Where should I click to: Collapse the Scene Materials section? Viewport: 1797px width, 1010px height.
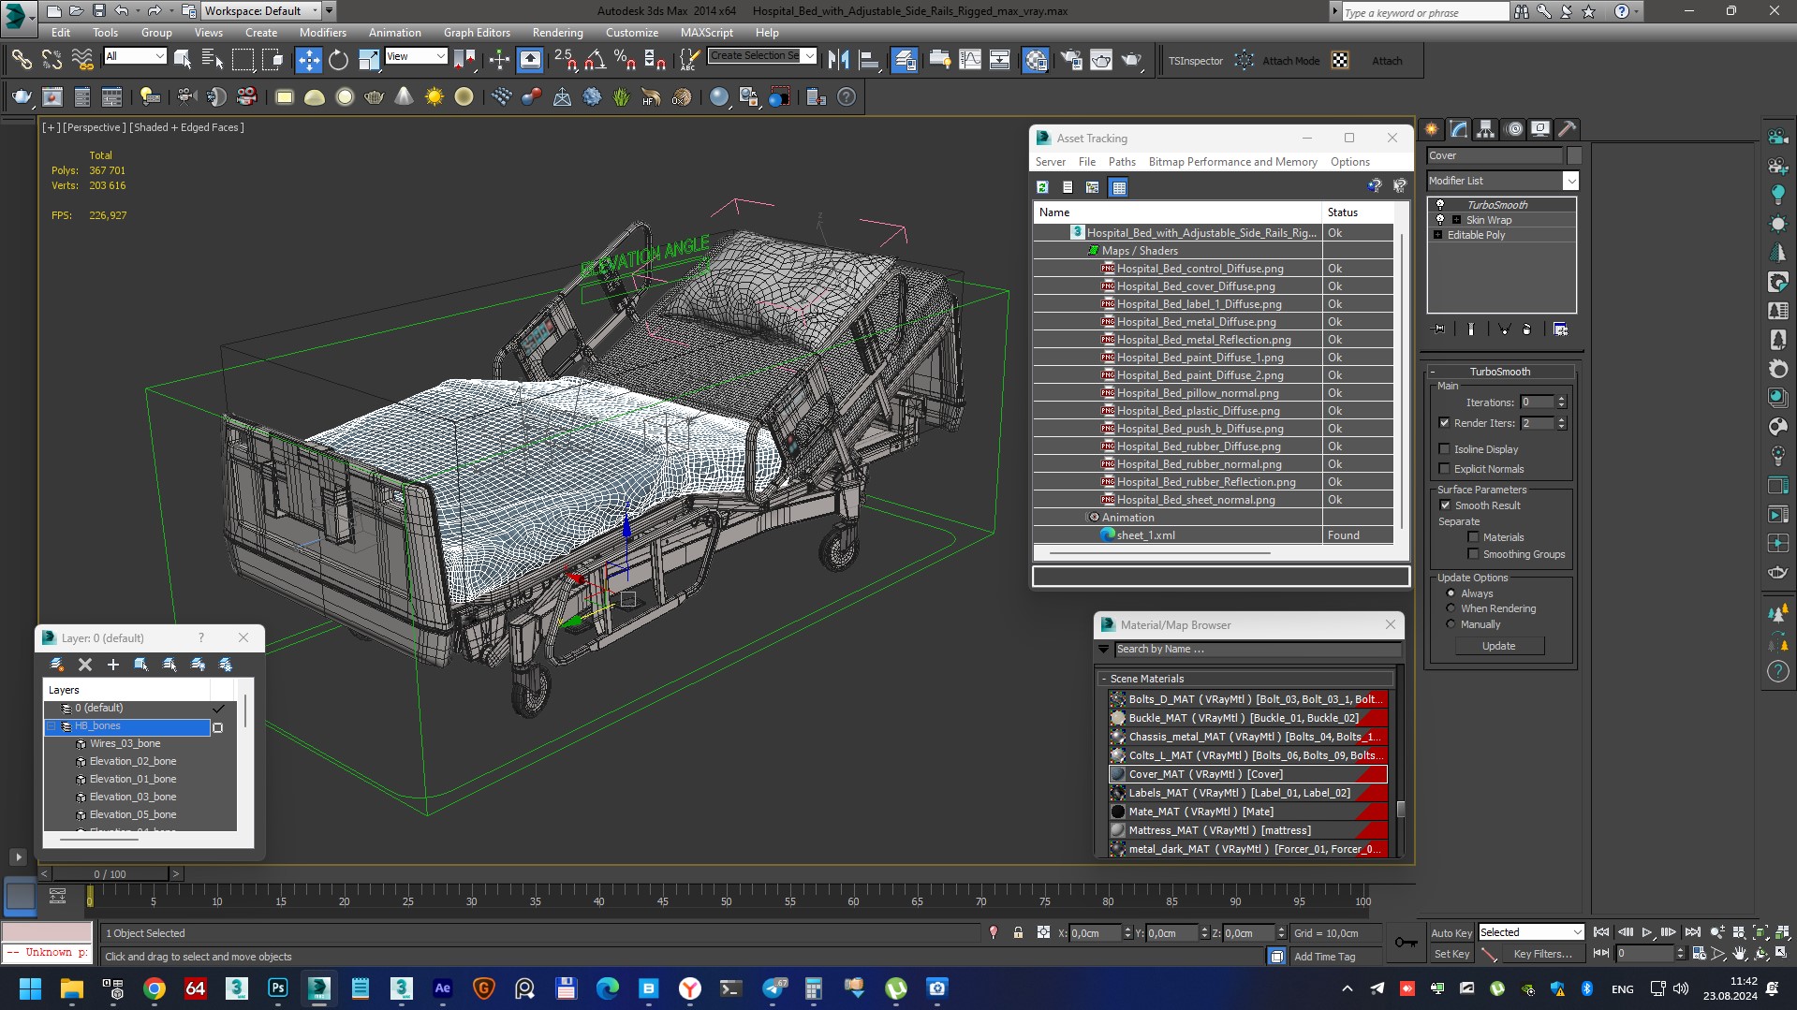(1104, 679)
